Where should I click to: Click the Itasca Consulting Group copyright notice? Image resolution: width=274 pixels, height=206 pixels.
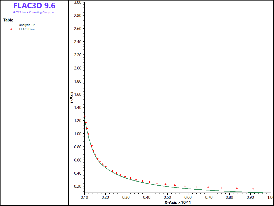(34, 12)
